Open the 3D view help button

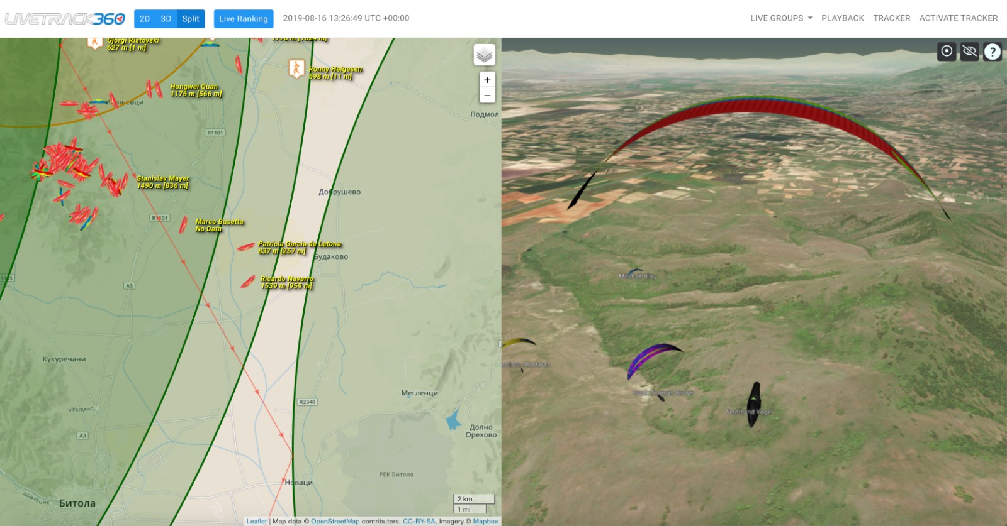(x=992, y=52)
